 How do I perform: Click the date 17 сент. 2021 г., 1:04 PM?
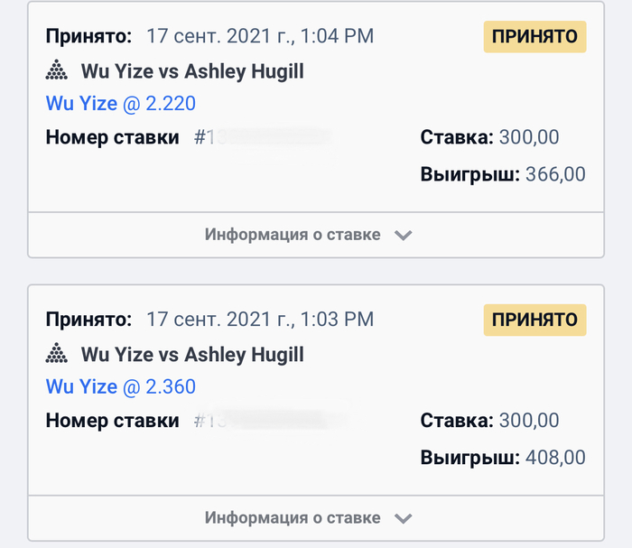click(260, 37)
